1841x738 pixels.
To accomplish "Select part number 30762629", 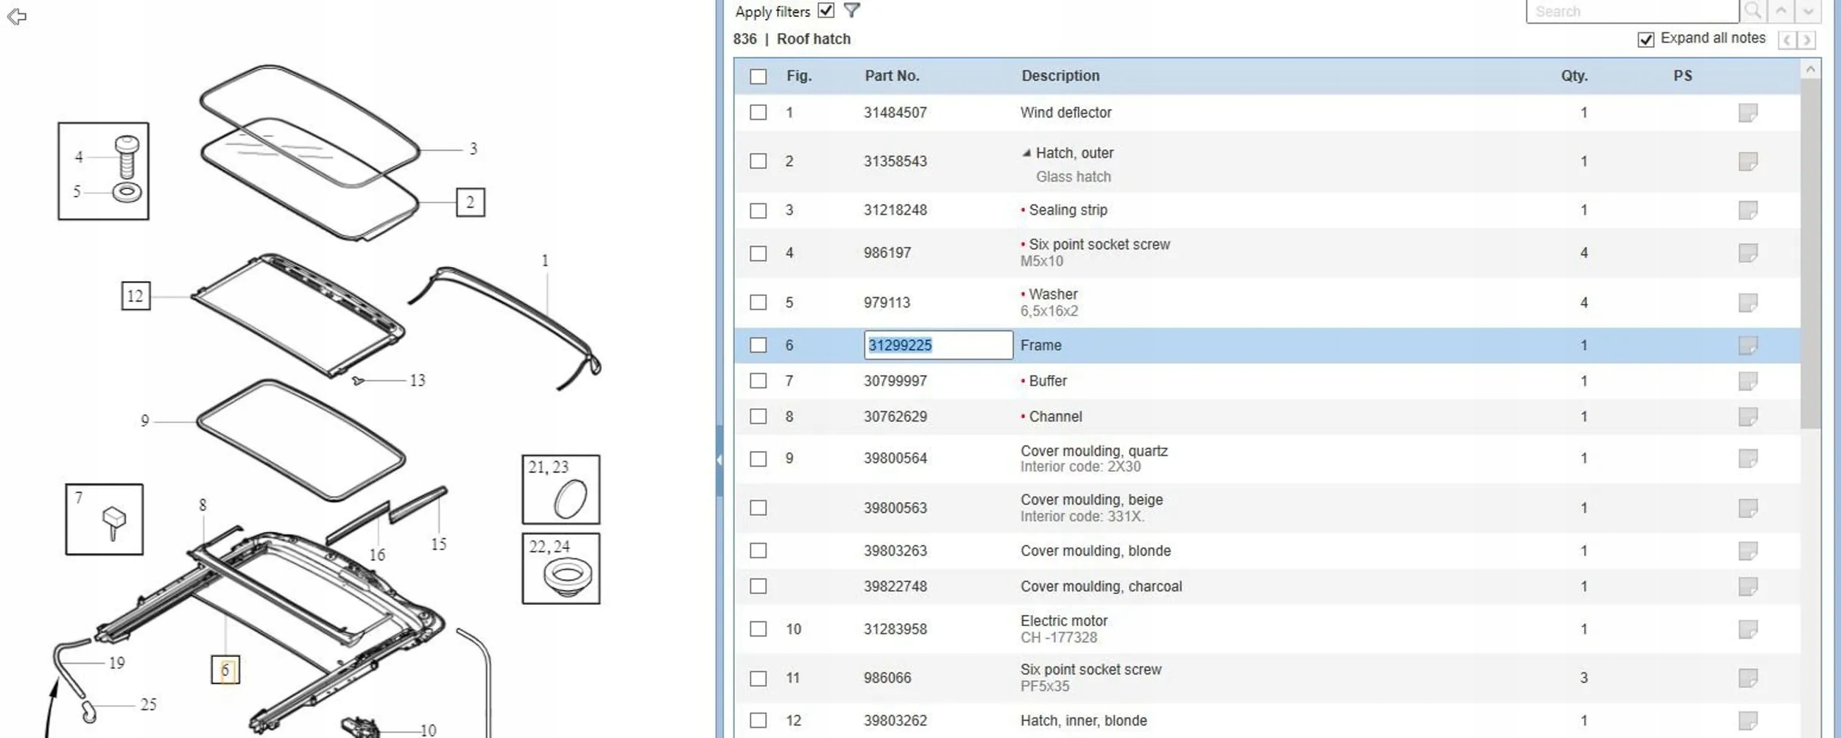I will click(895, 416).
